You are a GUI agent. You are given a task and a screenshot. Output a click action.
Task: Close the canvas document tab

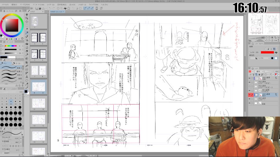[64, 12]
